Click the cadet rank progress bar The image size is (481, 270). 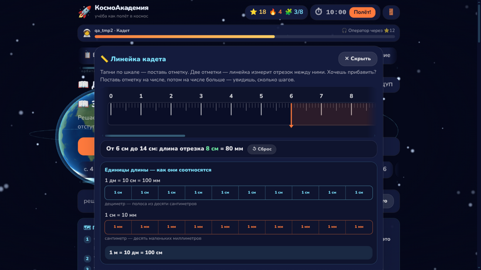click(x=245, y=37)
